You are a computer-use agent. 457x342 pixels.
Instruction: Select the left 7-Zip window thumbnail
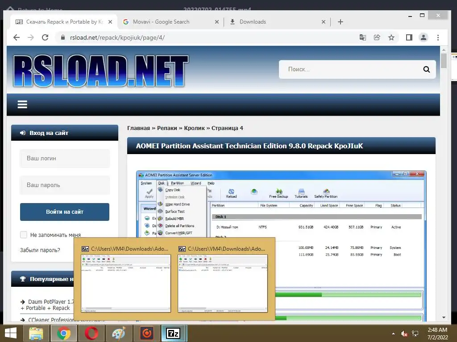coord(125,279)
